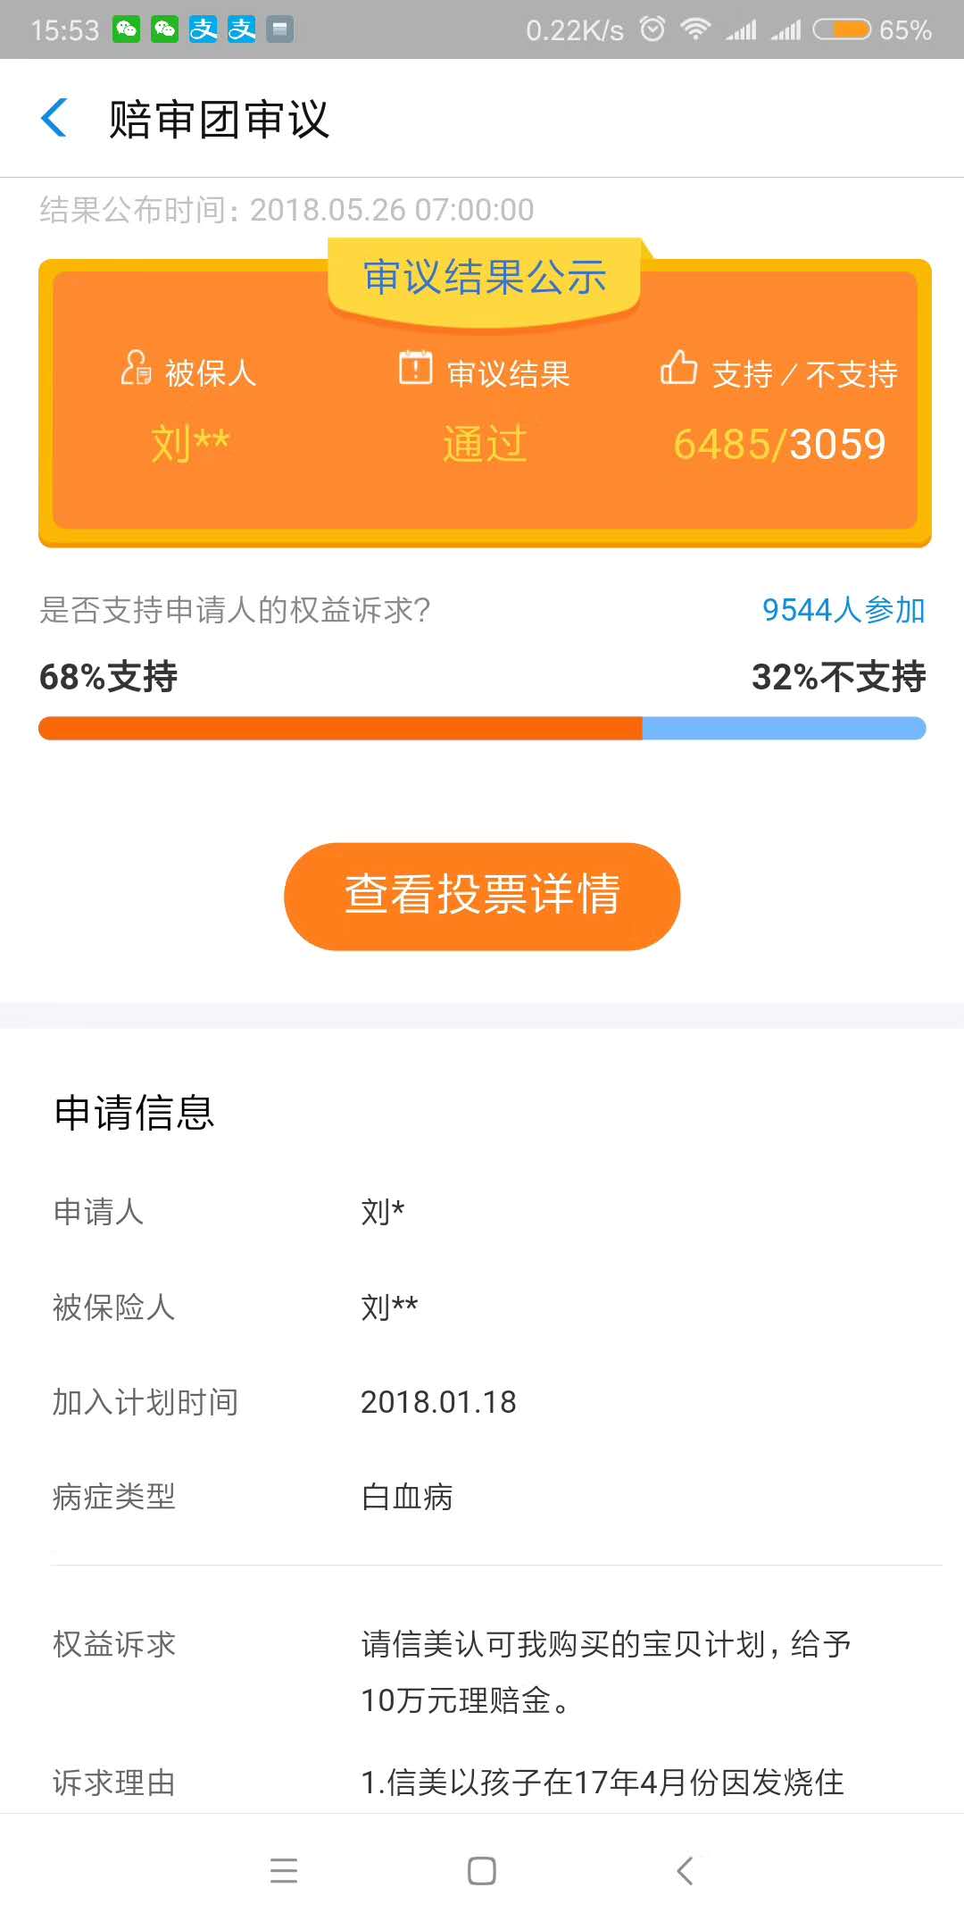Tap the WiFi status icon
Screen dimensions: 964x1929
[694, 29]
